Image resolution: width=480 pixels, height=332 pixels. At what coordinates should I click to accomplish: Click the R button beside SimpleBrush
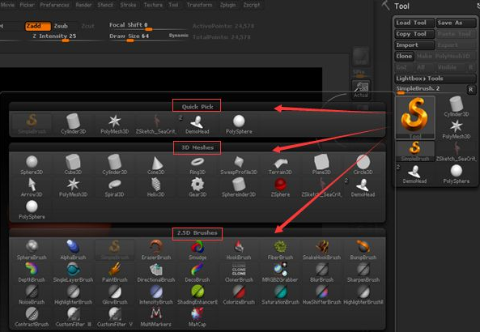coord(471,89)
